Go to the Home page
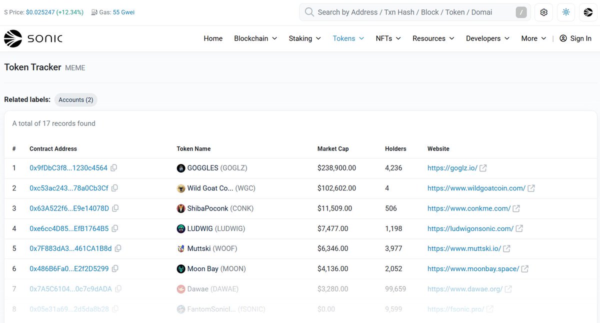This screenshot has height=323, width=600. pyautogui.click(x=213, y=38)
